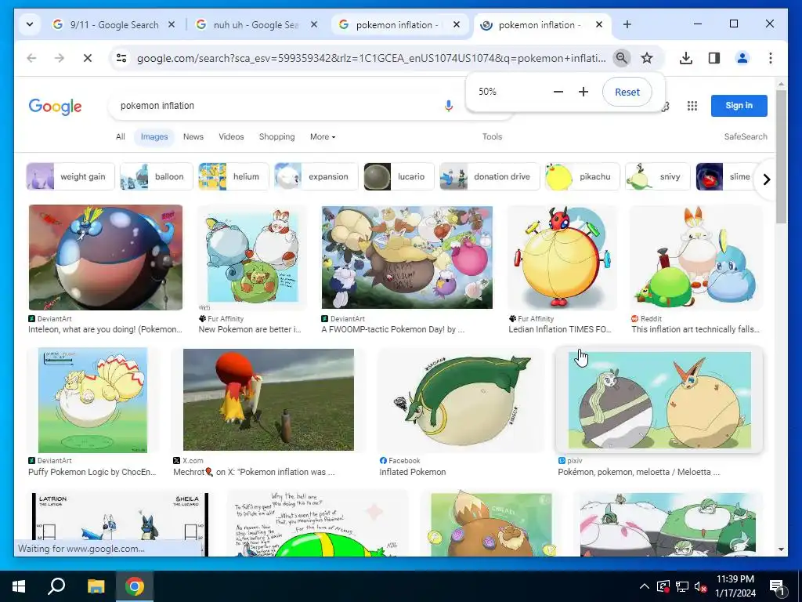802x602 pixels.
Task: Open Chrome three-dot menu
Action: coord(771,58)
